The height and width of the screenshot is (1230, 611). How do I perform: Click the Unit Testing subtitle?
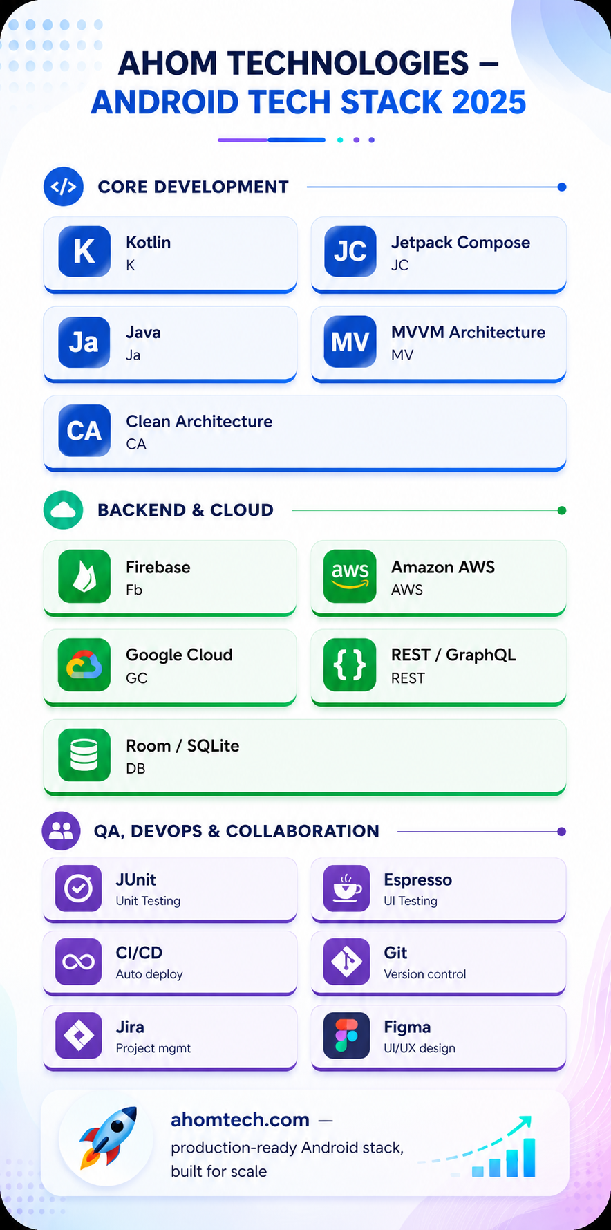click(x=148, y=901)
